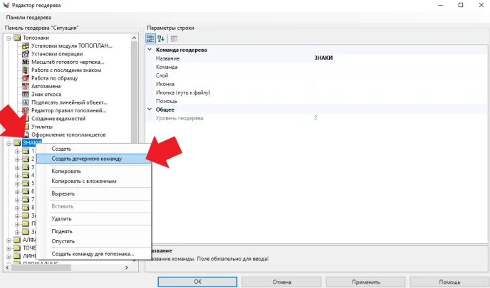Switch property grid to categorized view

pos(150,38)
